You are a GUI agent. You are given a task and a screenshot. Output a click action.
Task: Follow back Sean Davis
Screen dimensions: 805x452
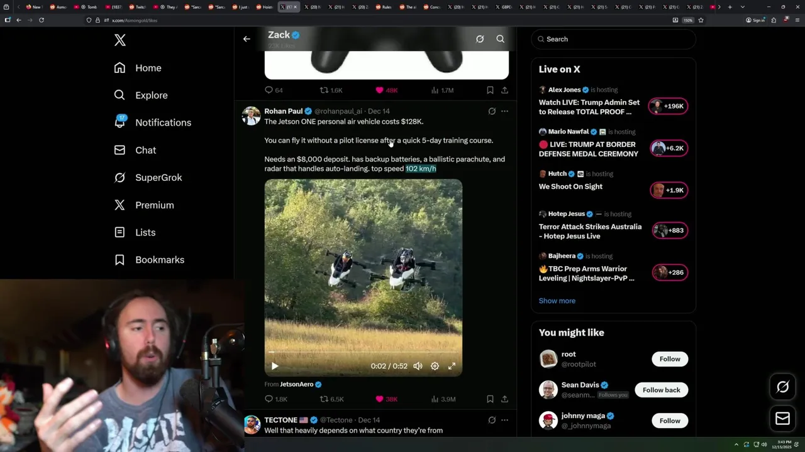(661, 390)
